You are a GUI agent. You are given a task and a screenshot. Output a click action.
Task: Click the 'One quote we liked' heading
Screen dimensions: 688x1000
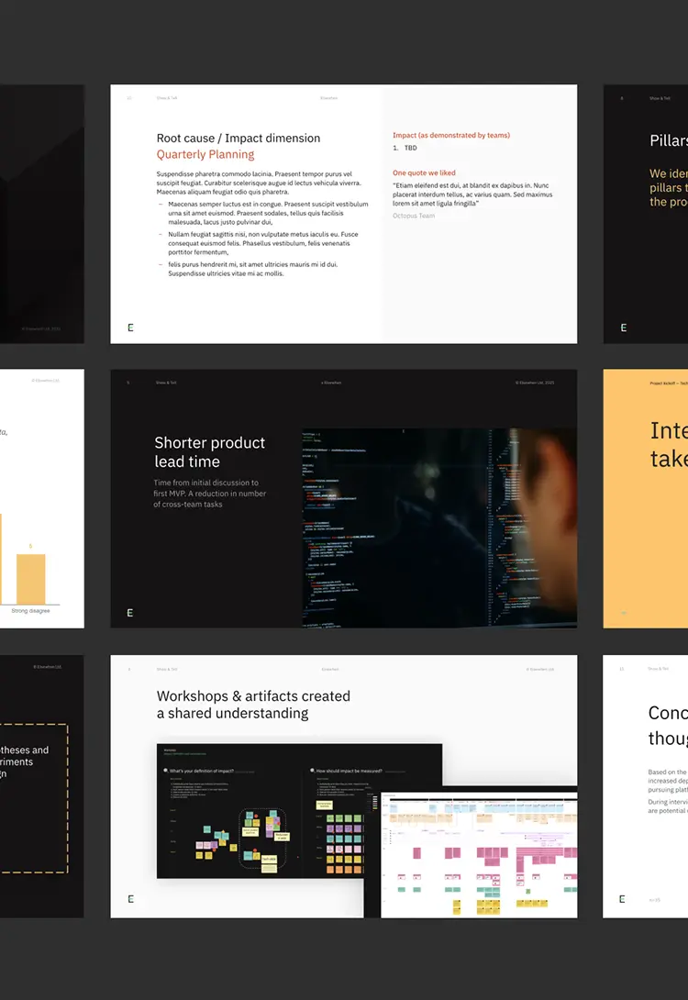pyautogui.click(x=424, y=172)
